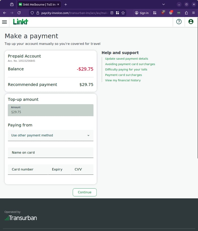Click the tracking protection shield icon
This screenshot has width=198, height=231.
32,13
